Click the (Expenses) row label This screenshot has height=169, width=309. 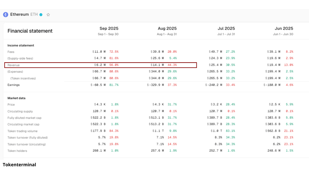[x=15, y=72]
